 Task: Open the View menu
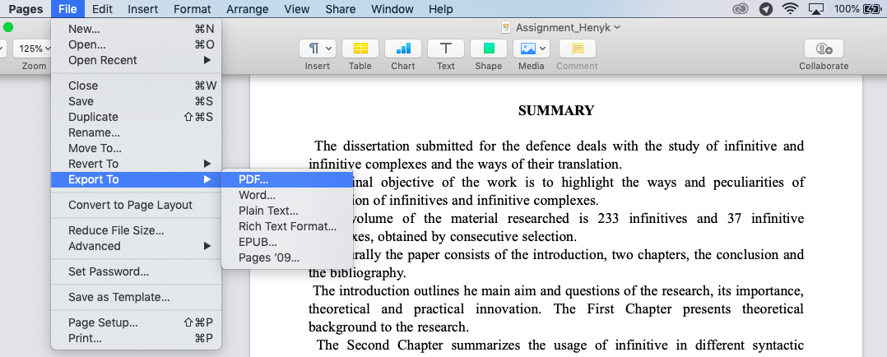coord(297,9)
